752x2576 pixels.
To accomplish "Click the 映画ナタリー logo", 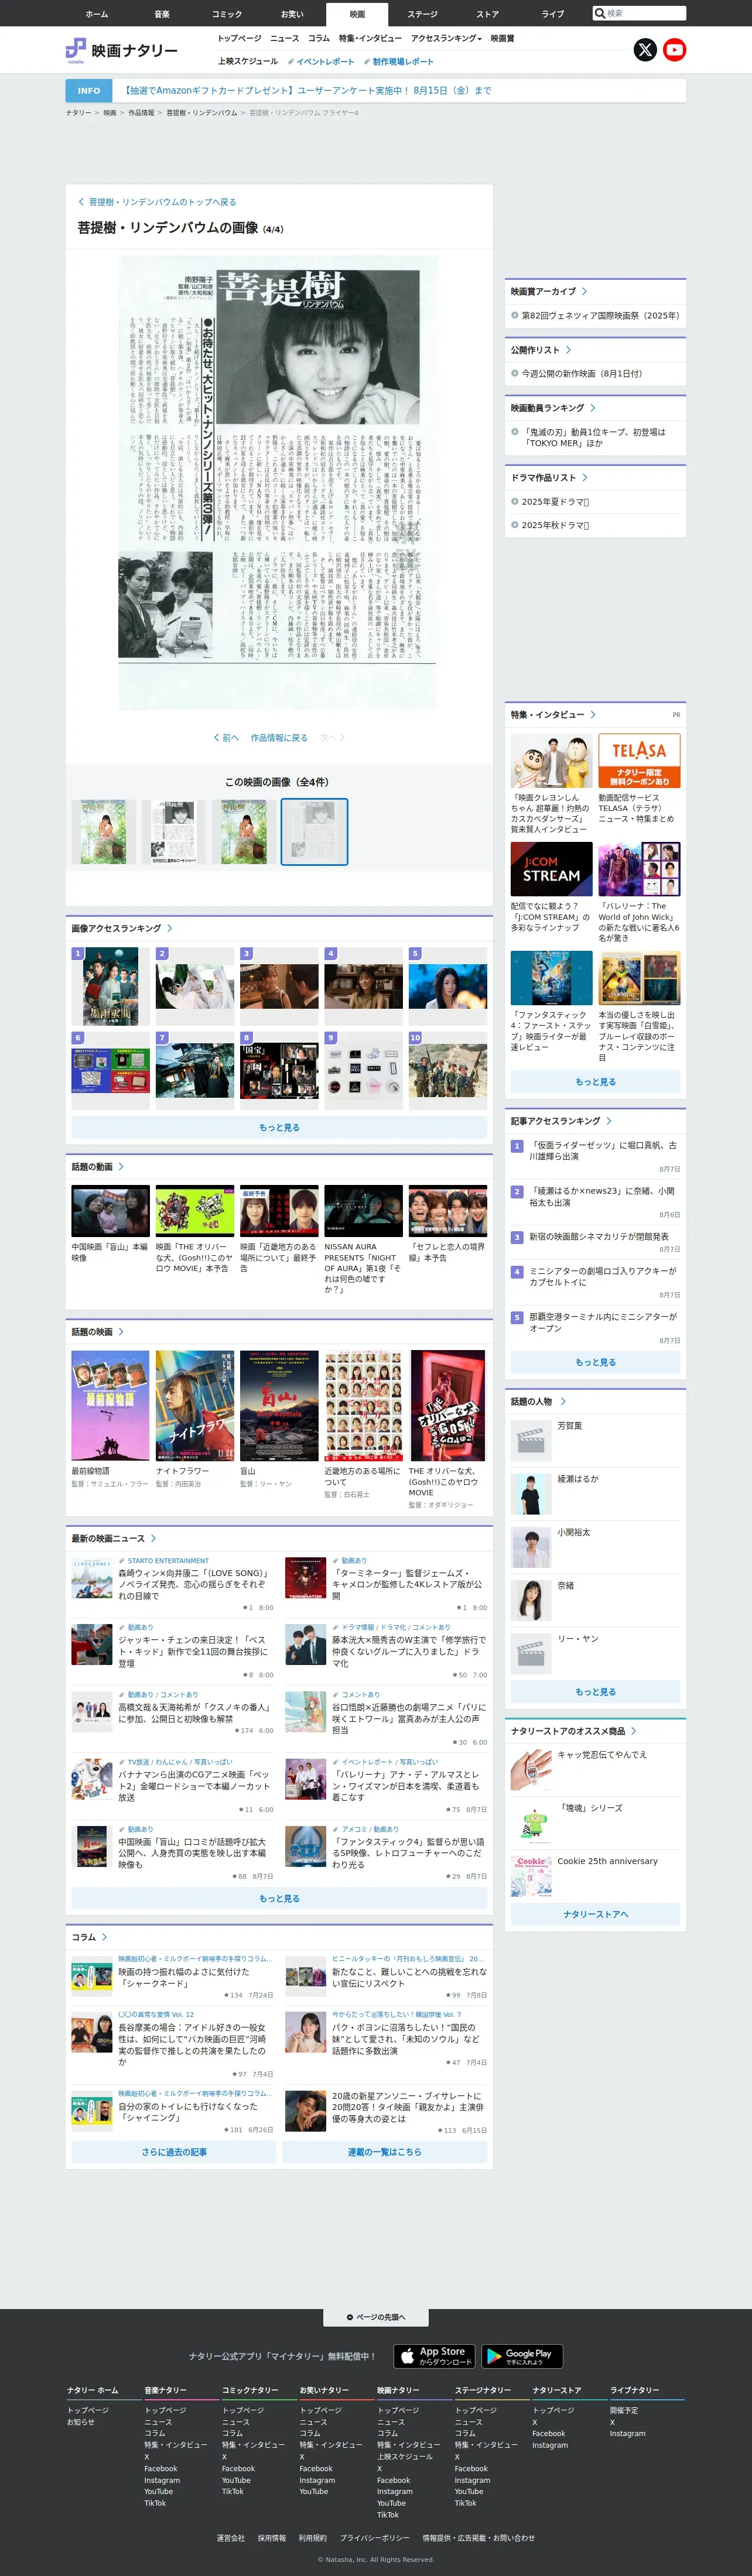I will 122,50.
